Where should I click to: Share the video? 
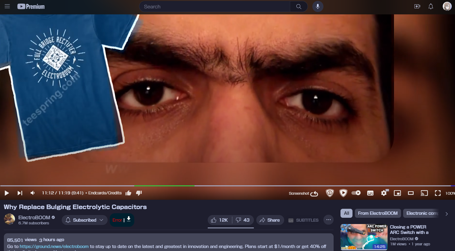[x=269, y=220]
